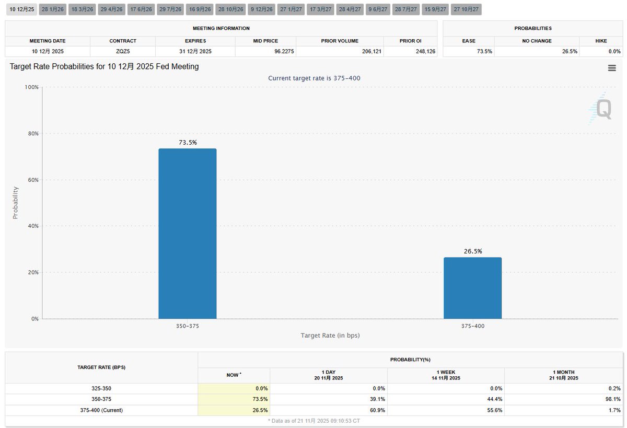The width and height of the screenshot is (627, 428).
Task: Open the 18 3月26 meeting tab
Action: 82,9
